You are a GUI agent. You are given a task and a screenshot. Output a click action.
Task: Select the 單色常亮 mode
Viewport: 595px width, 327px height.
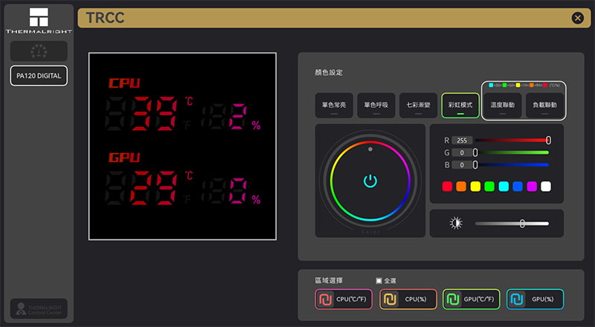(x=334, y=105)
